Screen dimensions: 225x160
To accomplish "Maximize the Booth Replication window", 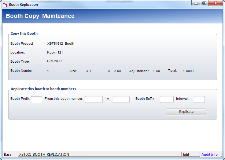I will 204,3.
